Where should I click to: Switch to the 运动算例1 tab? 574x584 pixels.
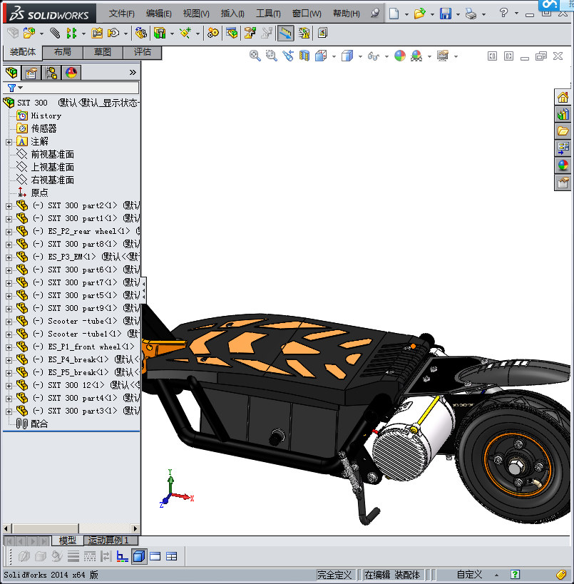click(x=111, y=540)
